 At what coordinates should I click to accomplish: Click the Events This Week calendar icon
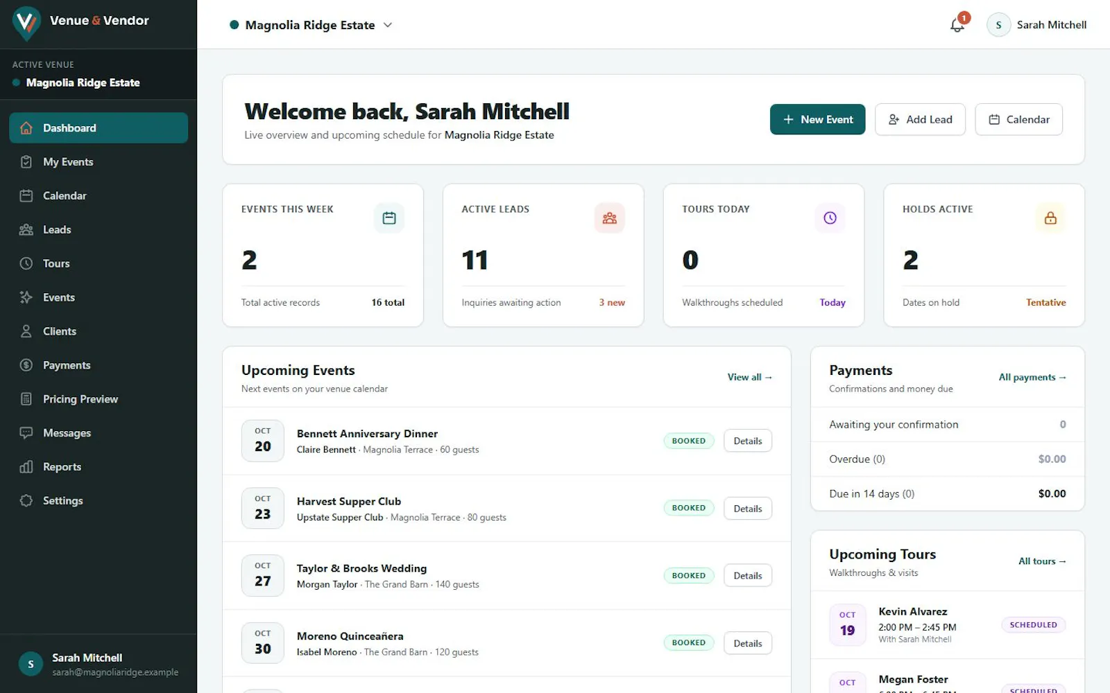click(389, 218)
